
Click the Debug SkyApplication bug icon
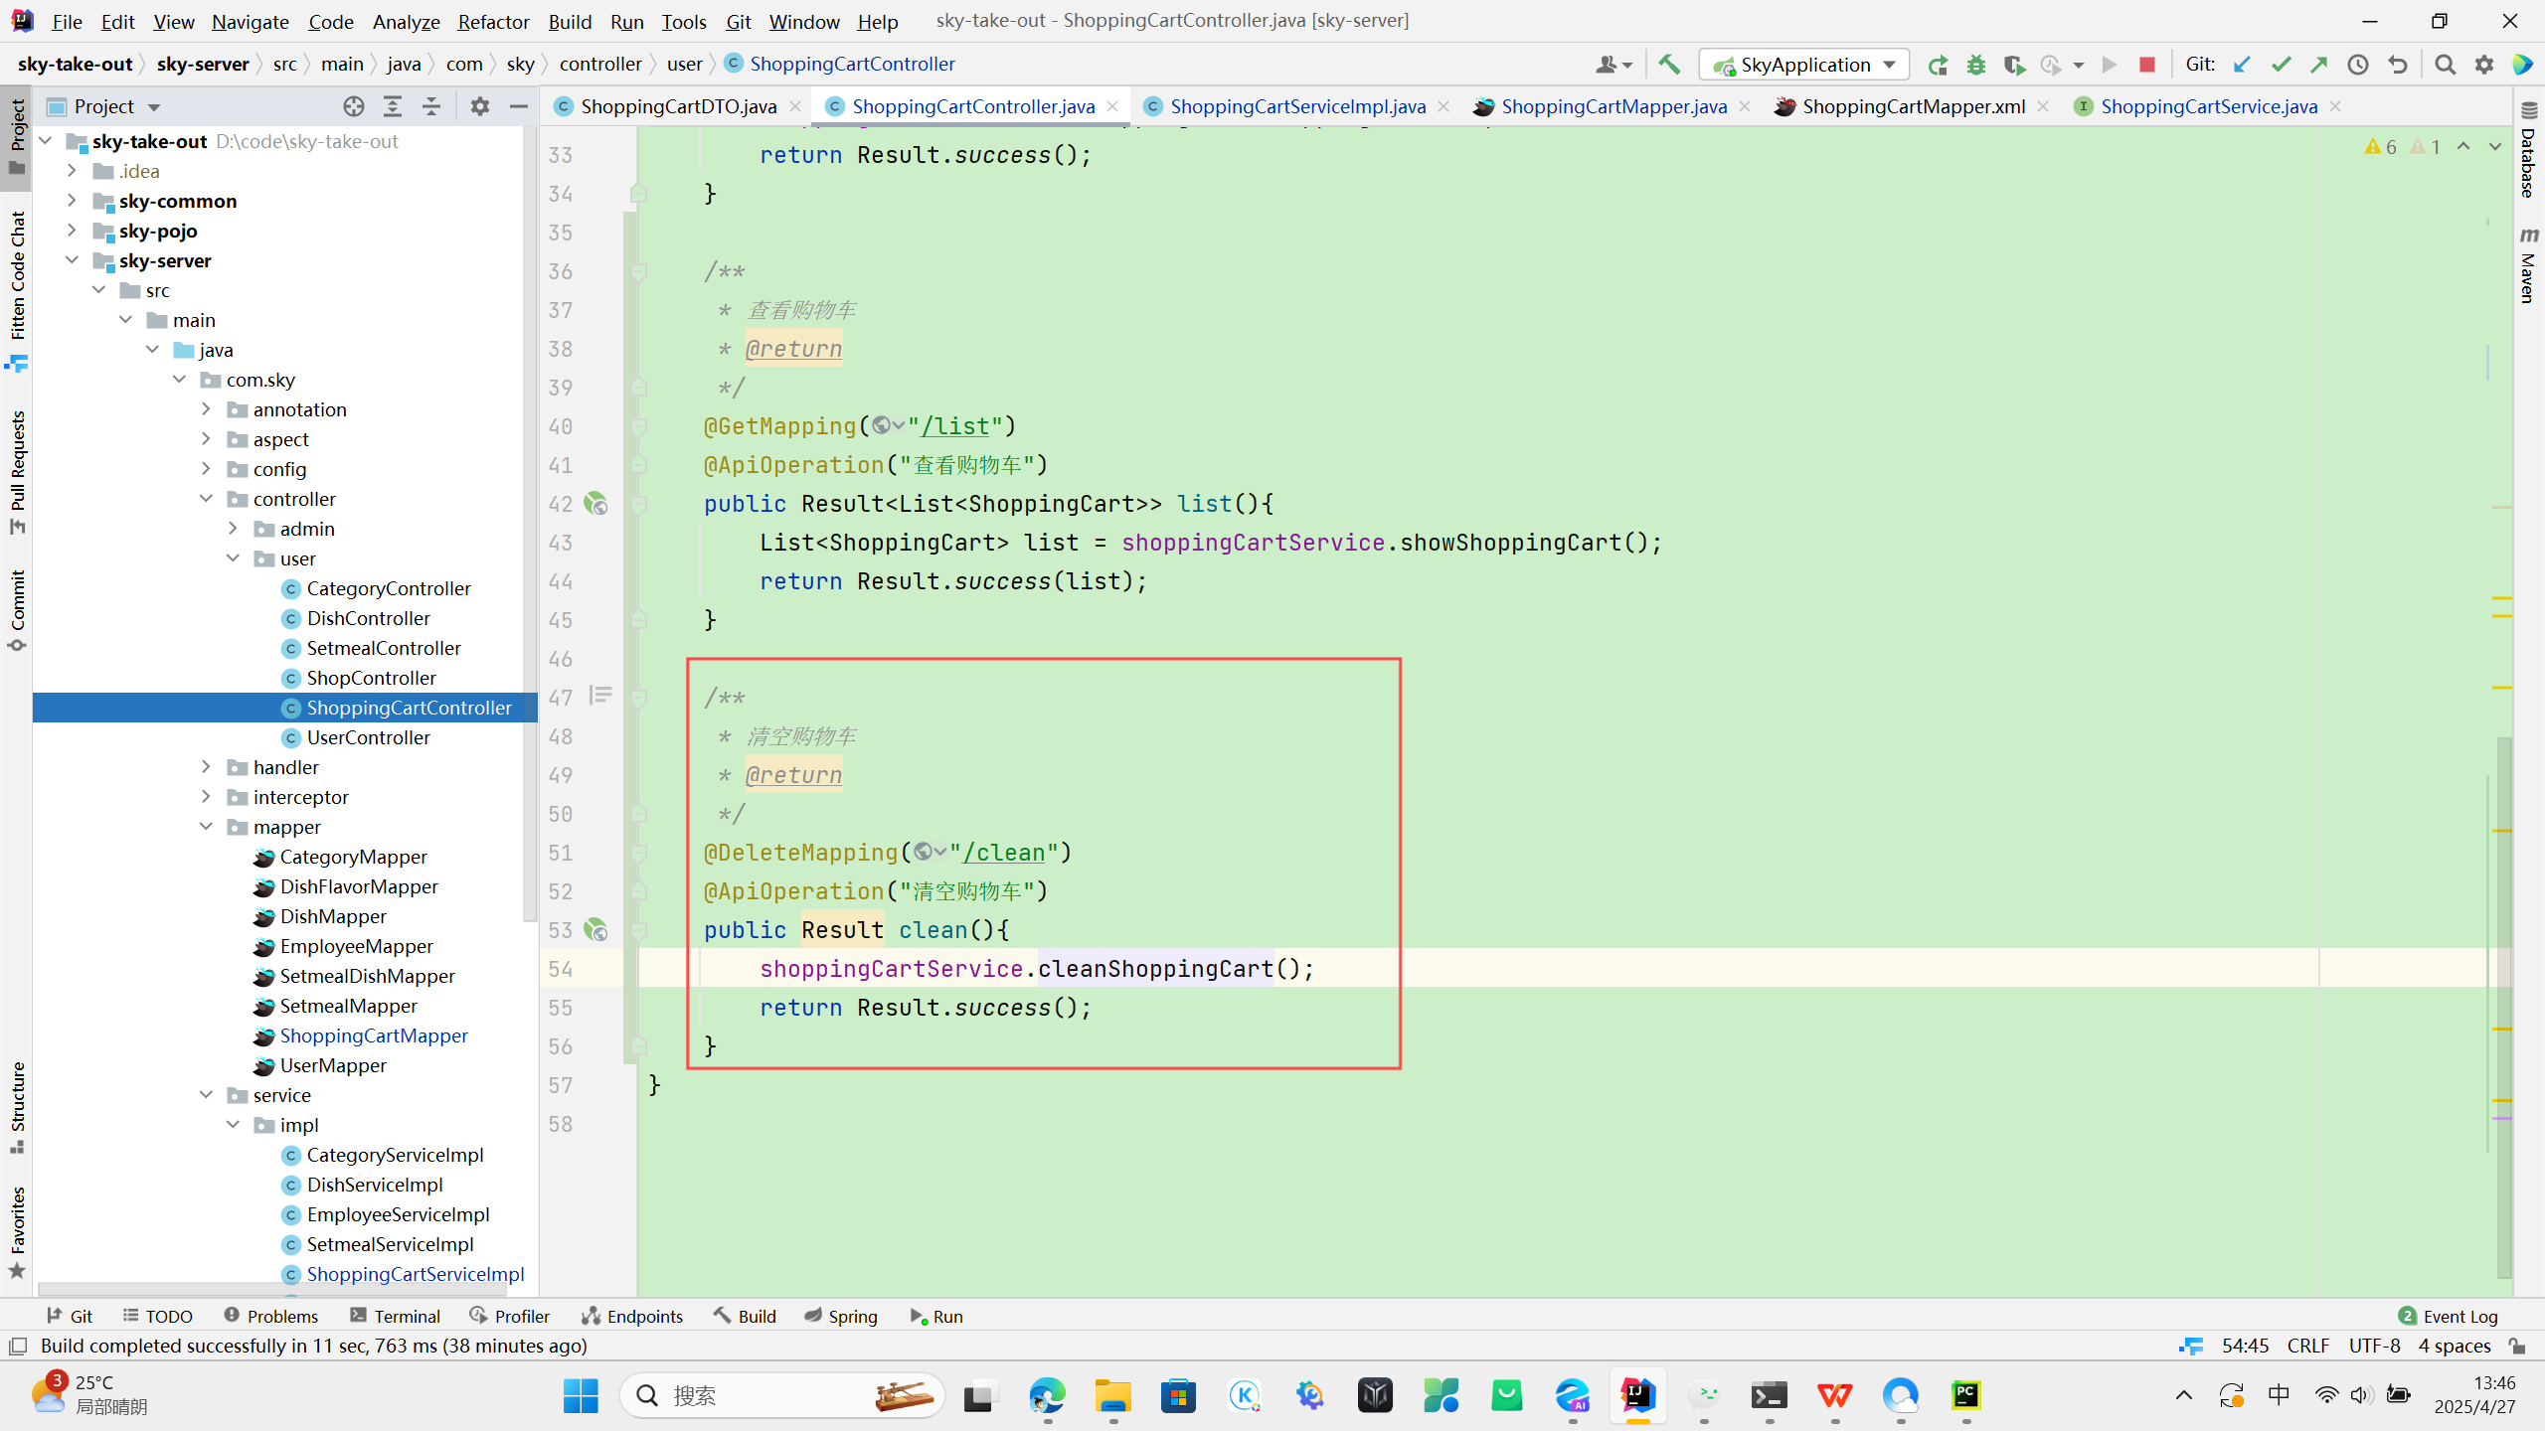coord(1976,65)
